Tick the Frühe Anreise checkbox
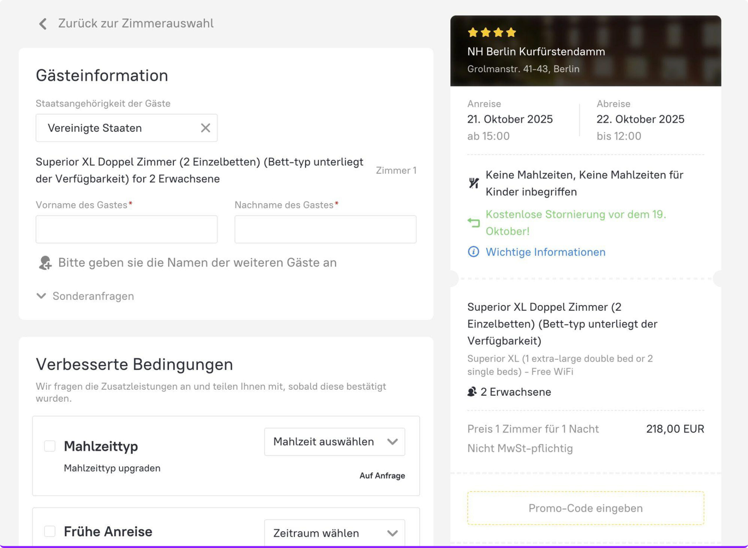Screen dimensions: 748x548 pyautogui.click(x=50, y=531)
